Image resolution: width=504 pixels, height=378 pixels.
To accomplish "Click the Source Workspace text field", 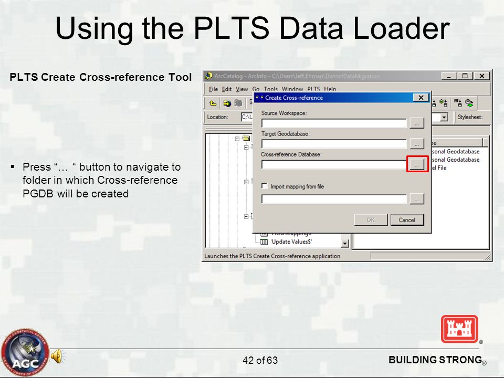I will pos(334,123).
